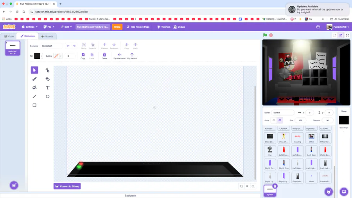Open the All Bookmarks folder
352x198 pixels.
[x=339, y=19]
